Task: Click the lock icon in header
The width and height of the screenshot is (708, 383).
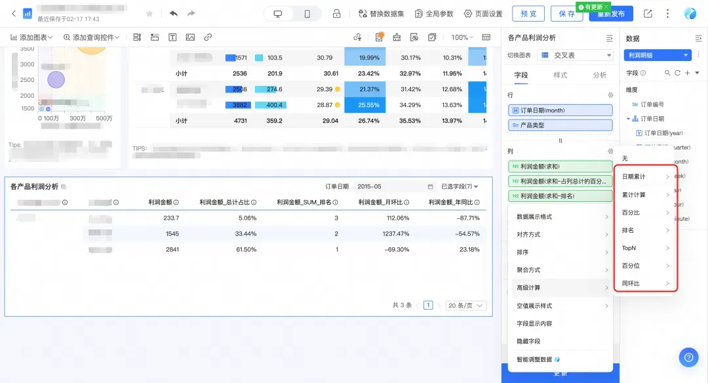Action: (x=336, y=14)
